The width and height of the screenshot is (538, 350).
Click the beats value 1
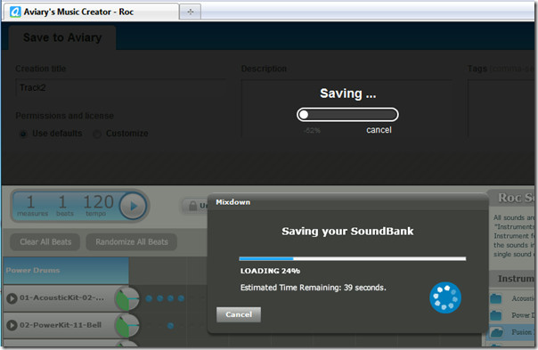click(x=62, y=202)
